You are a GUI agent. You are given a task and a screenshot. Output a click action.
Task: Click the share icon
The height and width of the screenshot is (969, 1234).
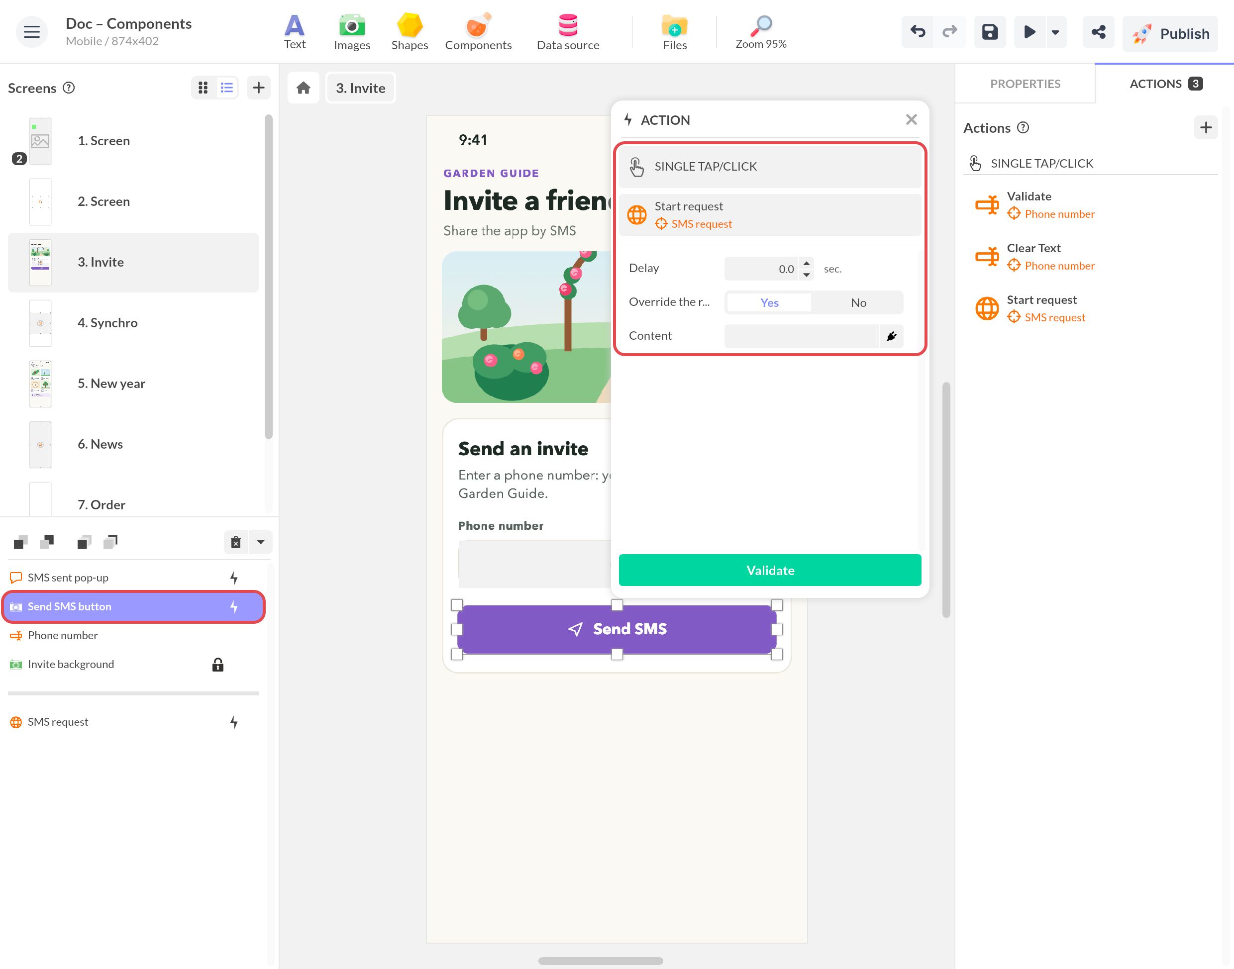pos(1098,32)
